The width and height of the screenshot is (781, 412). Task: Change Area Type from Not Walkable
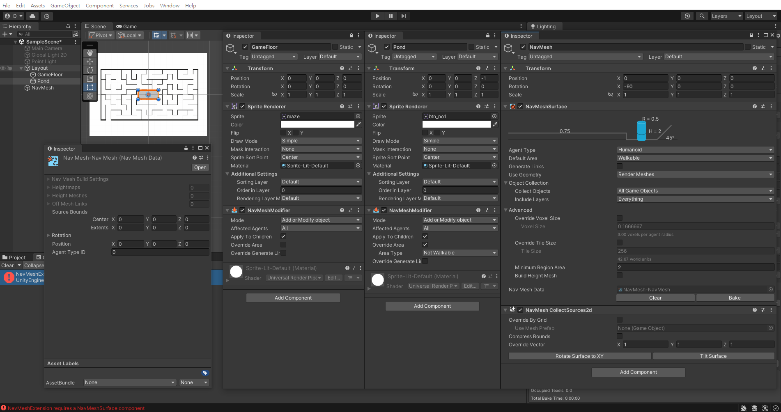click(x=459, y=253)
